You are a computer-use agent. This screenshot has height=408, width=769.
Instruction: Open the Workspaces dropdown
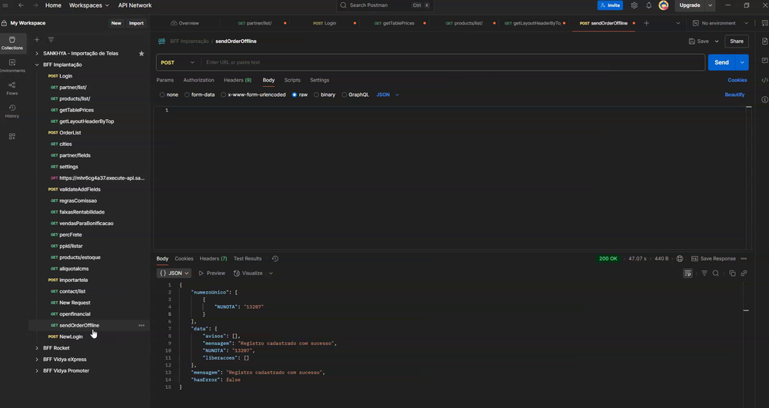[x=88, y=5]
